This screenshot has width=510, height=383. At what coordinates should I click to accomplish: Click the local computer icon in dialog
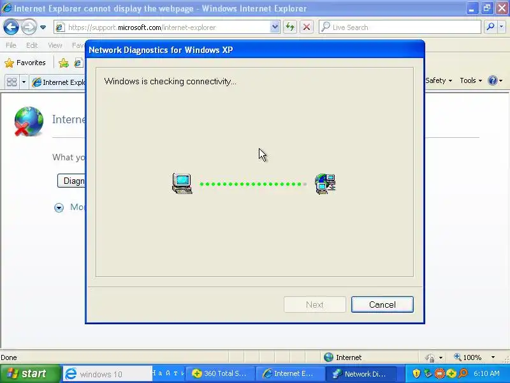[x=182, y=184]
